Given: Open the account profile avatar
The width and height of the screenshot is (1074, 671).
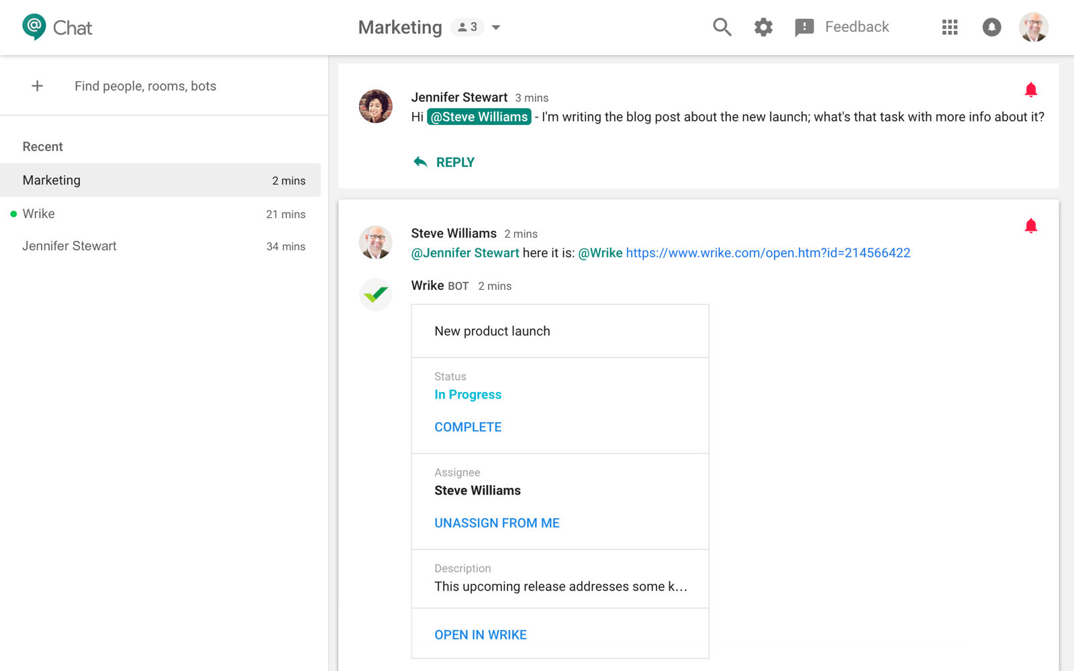Looking at the screenshot, I should tap(1034, 27).
